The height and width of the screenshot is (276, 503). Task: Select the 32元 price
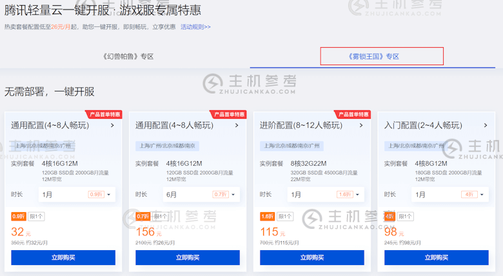tap(21, 232)
